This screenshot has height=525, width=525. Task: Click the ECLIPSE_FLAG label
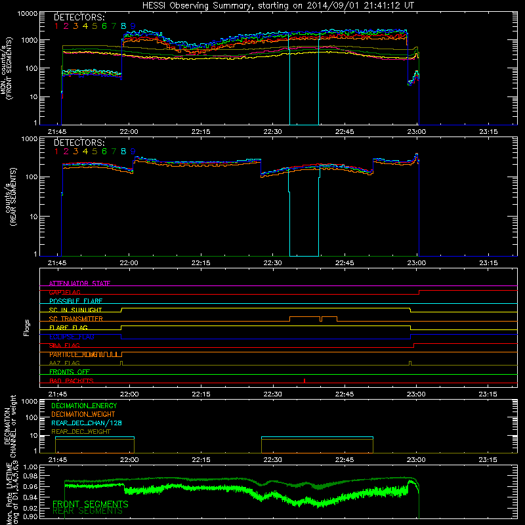(72, 337)
